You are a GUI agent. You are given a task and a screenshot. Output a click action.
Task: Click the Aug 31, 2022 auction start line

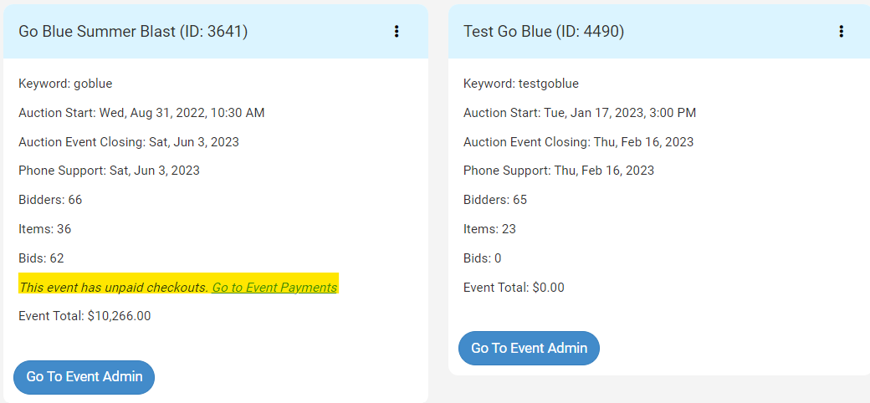(x=141, y=113)
